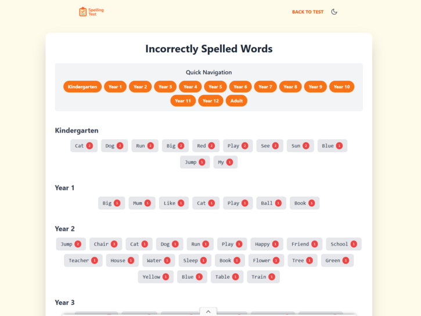Click the red count badge on Dog in Kindergarten
This screenshot has width=421, height=316.
point(120,146)
